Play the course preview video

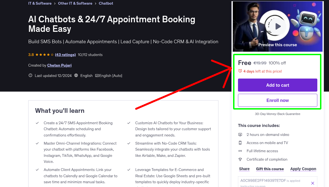point(277,26)
